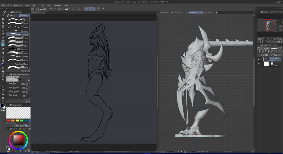Select the Frame border tool
The height and width of the screenshot is (154, 283).
(3, 87)
